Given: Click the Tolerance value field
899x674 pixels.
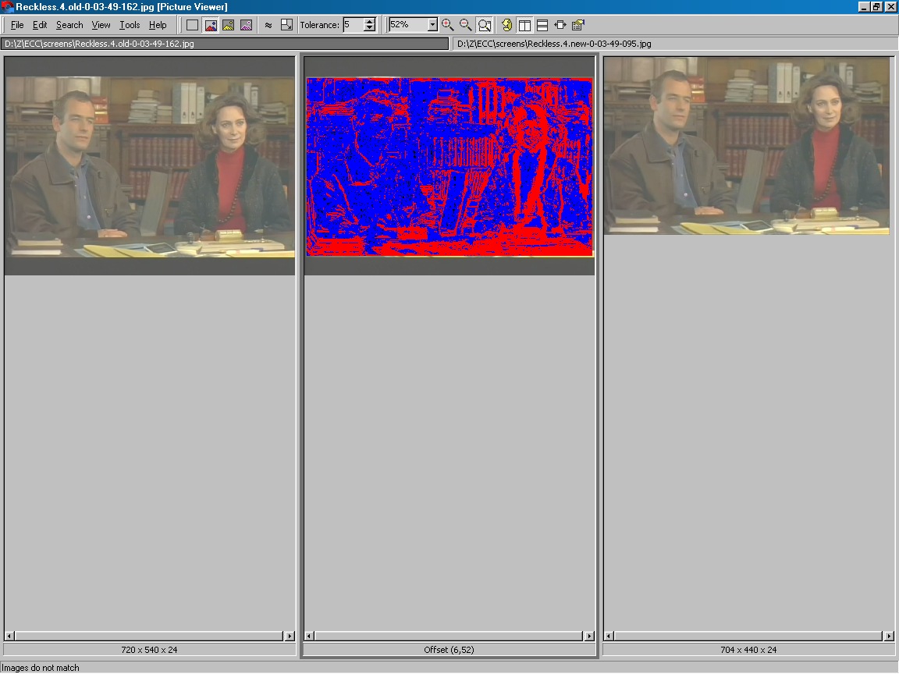Looking at the screenshot, I should click(x=354, y=25).
